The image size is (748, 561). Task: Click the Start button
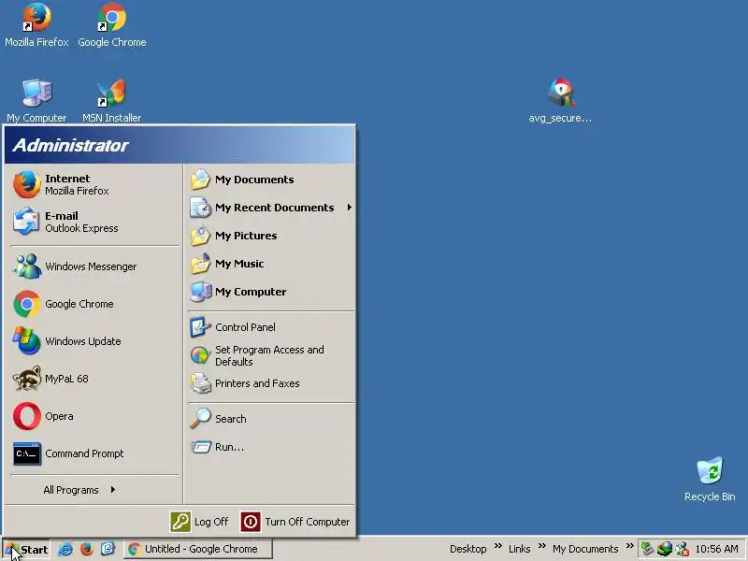[x=27, y=549]
